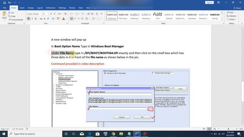
Task: Expand the Paste options arrow
Action: [4, 20]
